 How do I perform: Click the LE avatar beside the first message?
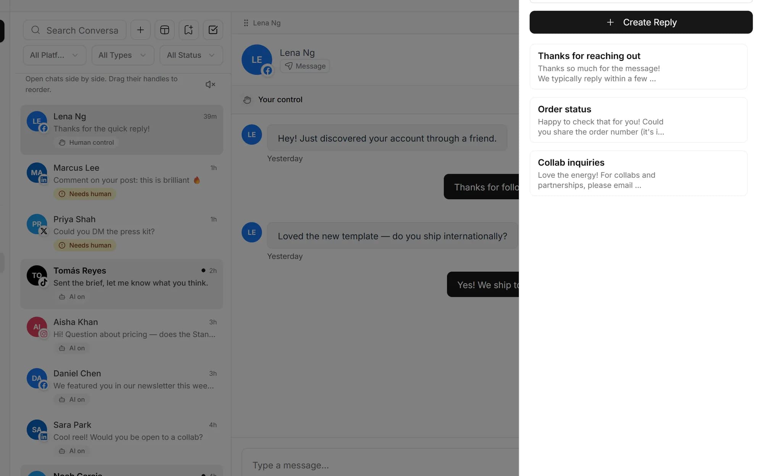[x=252, y=134]
